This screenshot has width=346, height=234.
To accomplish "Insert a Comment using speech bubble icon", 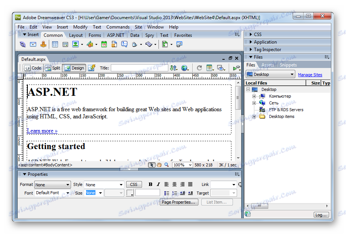I will pos(124,44).
